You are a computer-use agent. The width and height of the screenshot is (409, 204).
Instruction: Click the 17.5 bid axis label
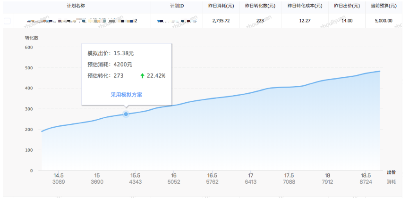click(x=289, y=175)
